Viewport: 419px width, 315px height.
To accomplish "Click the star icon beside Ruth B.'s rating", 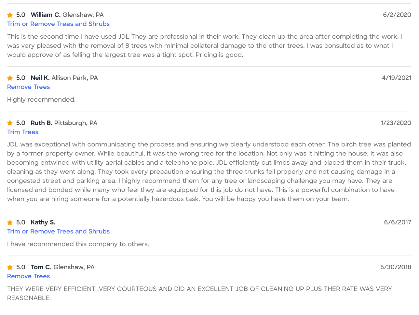I will [x=10, y=123].
